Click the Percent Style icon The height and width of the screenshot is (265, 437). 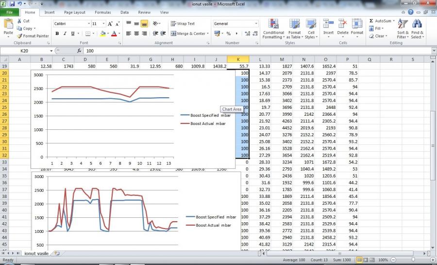pyautogui.click(x=229, y=34)
